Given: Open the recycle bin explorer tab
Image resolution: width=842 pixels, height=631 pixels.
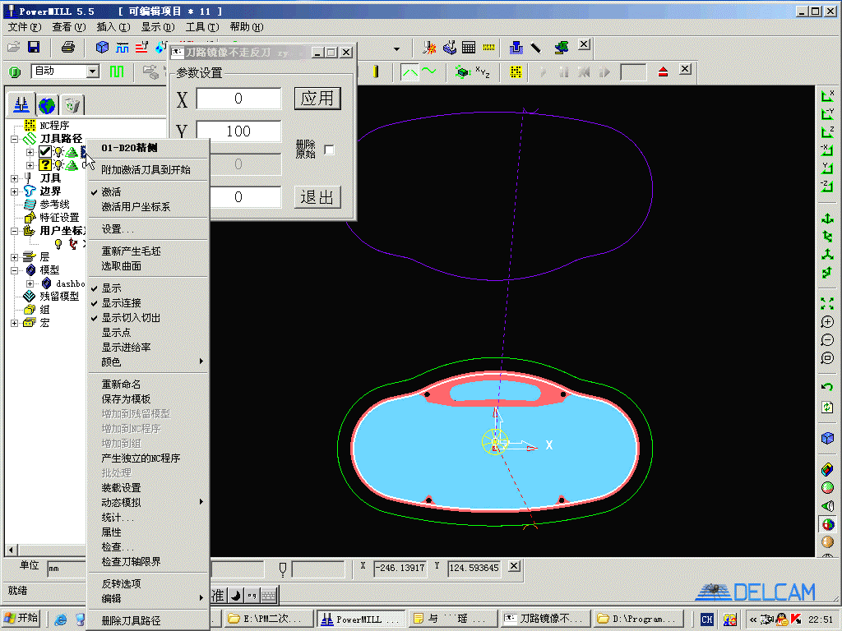Looking at the screenshot, I should [x=72, y=104].
